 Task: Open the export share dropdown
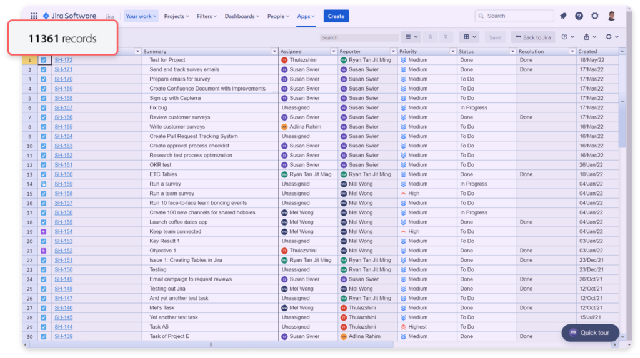(x=590, y=37)
